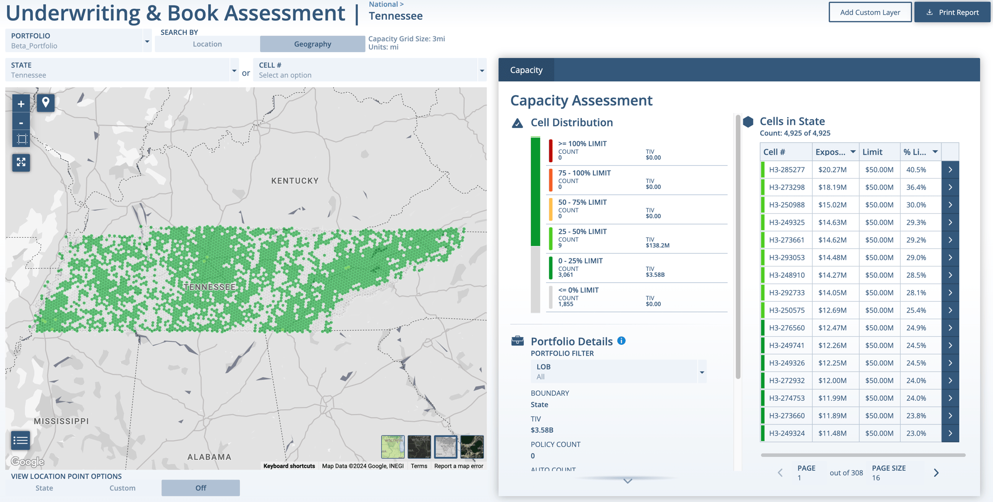Select the location pin marker tool

pos(46,103)
